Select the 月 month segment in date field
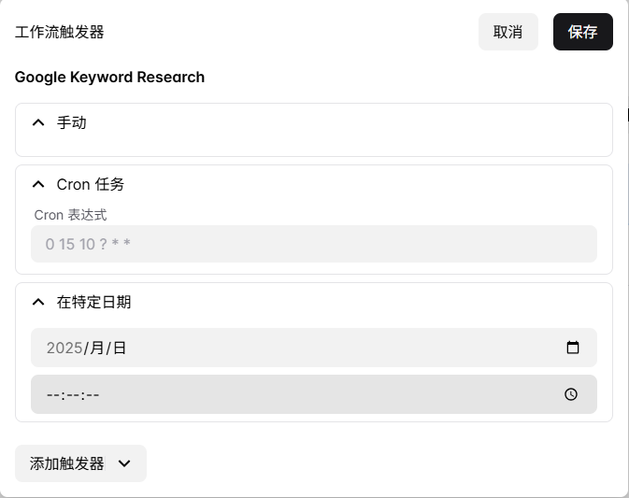Screen dimensions: 629x498 pos(94,348)
